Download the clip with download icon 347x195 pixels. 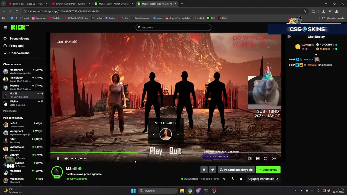point(232,179)
